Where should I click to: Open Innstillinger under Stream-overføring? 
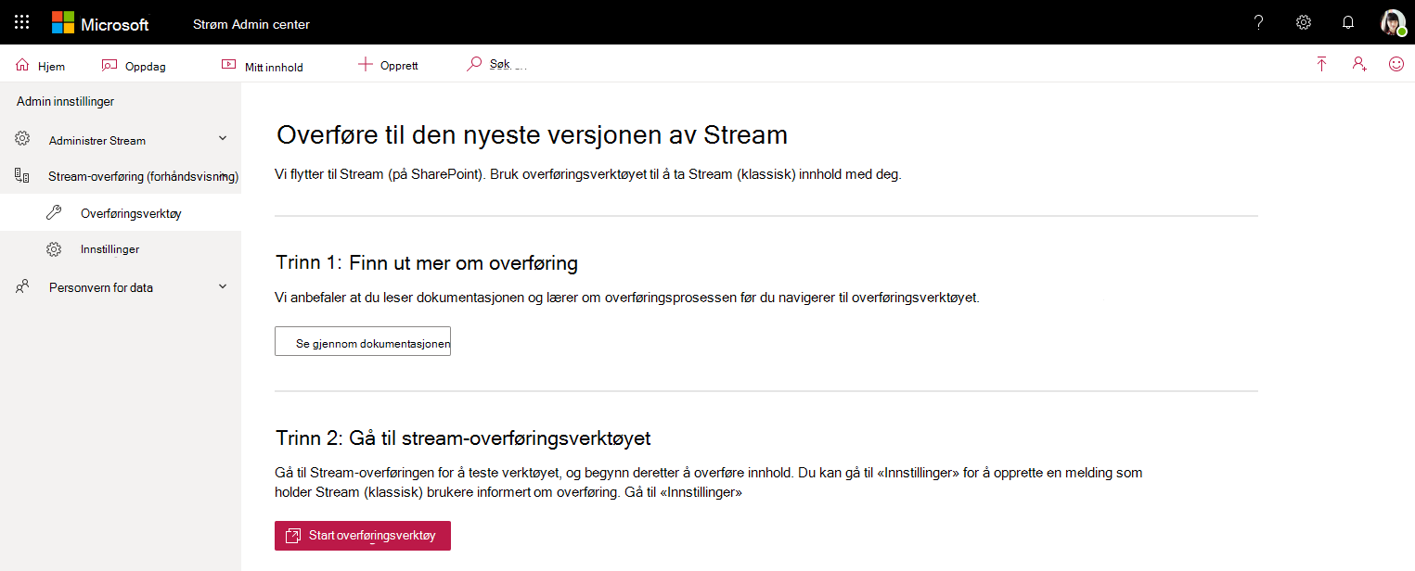111,248
